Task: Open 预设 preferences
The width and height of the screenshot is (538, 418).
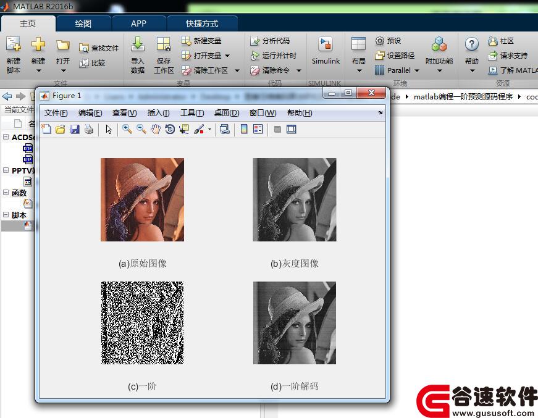Action: (388, 41)
